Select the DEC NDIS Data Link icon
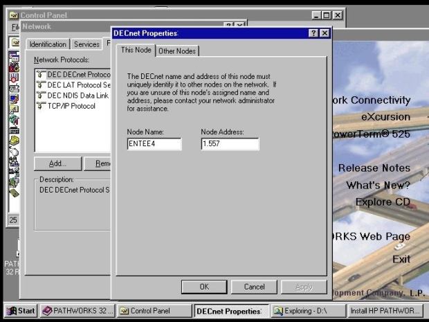This screenshot has height=322, width=429. (41, 96)
